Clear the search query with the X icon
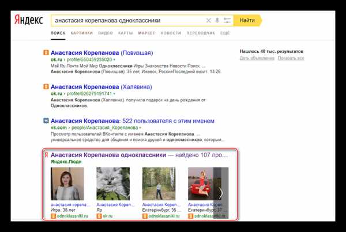The width and height of the screenshot is (346, 232). tap(208, 21)
